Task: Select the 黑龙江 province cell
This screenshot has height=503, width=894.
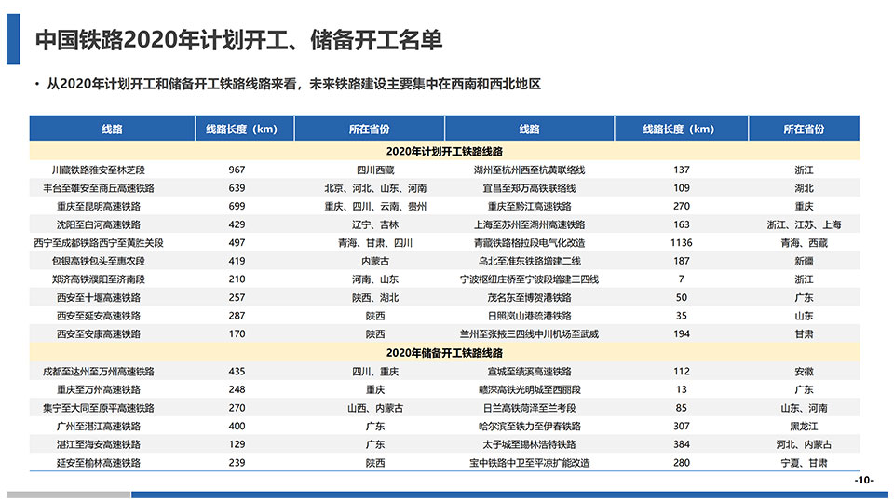Action: [x=804, y=426]
